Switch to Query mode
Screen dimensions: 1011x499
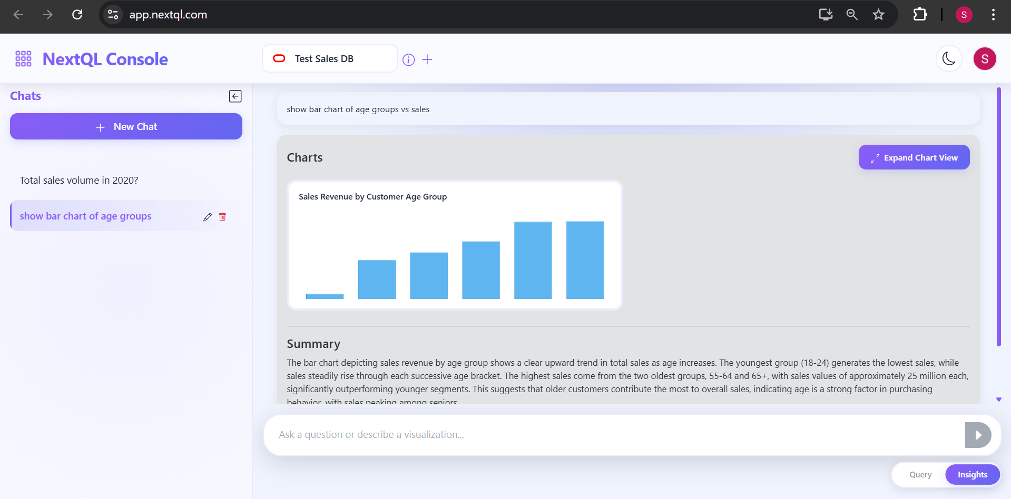920,474
